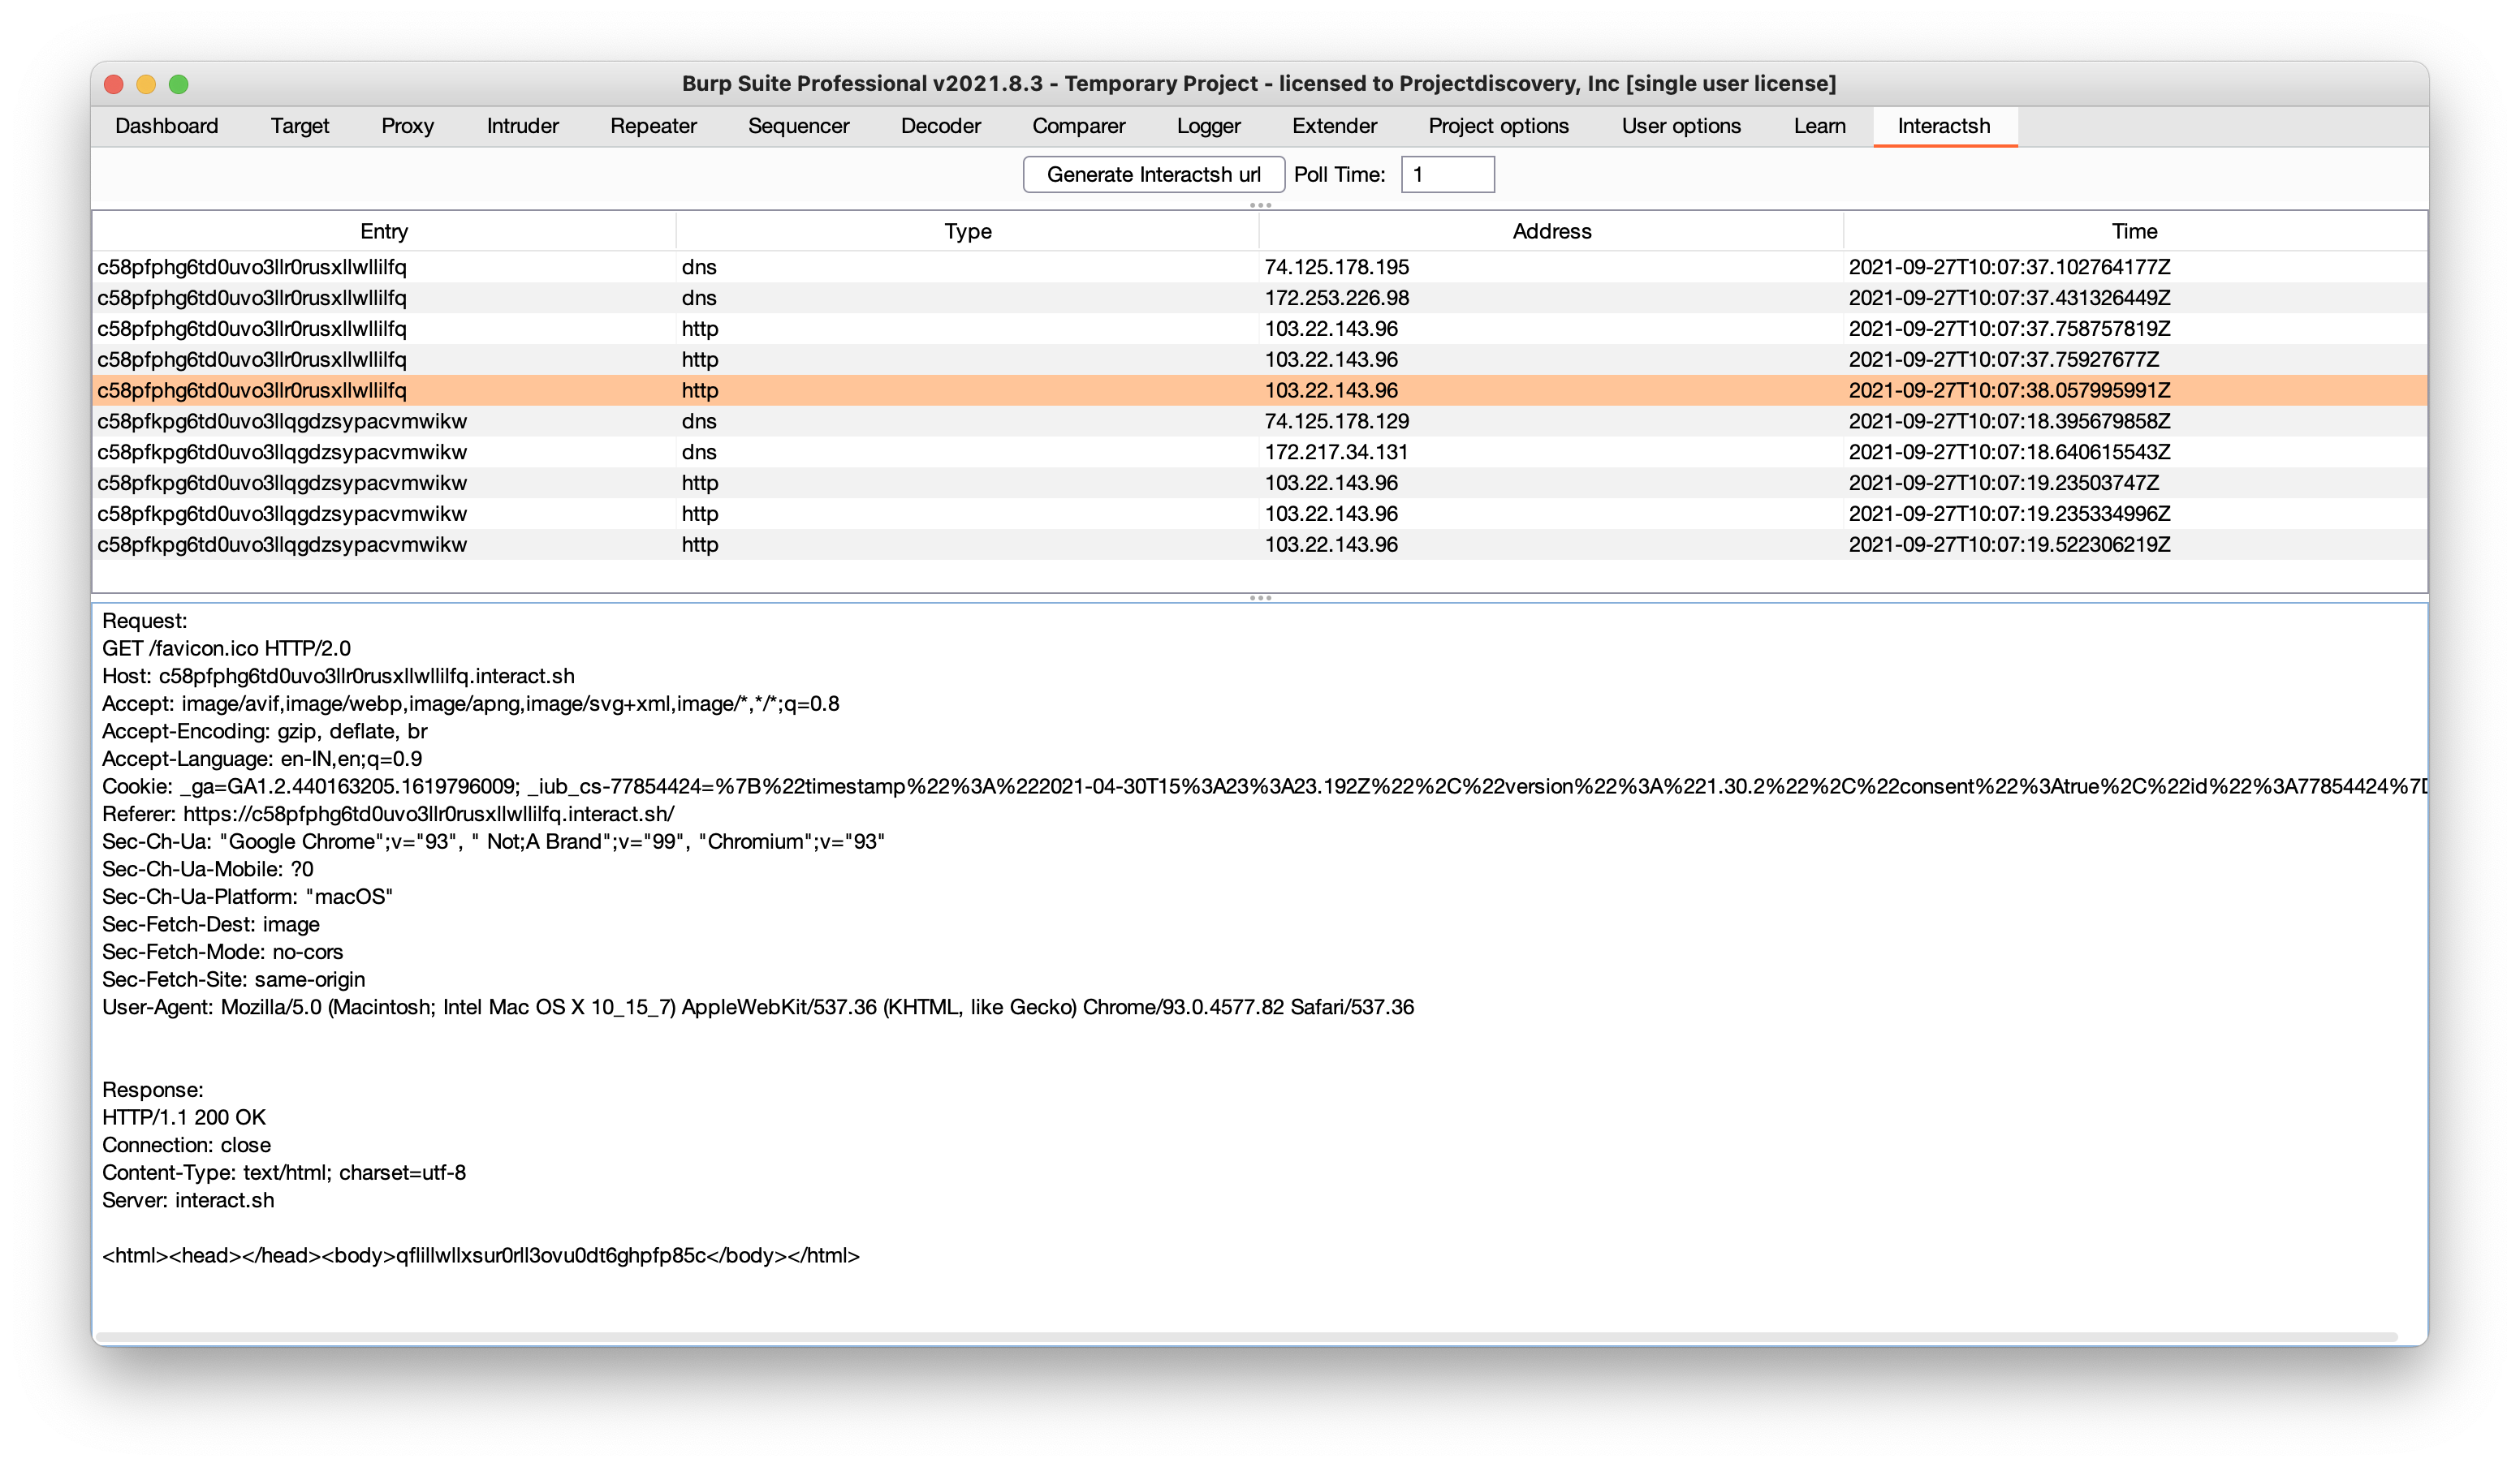Select the Interactsh tab
The height and width of the screenshot is (1467, 2520).
click(1944, 126)
